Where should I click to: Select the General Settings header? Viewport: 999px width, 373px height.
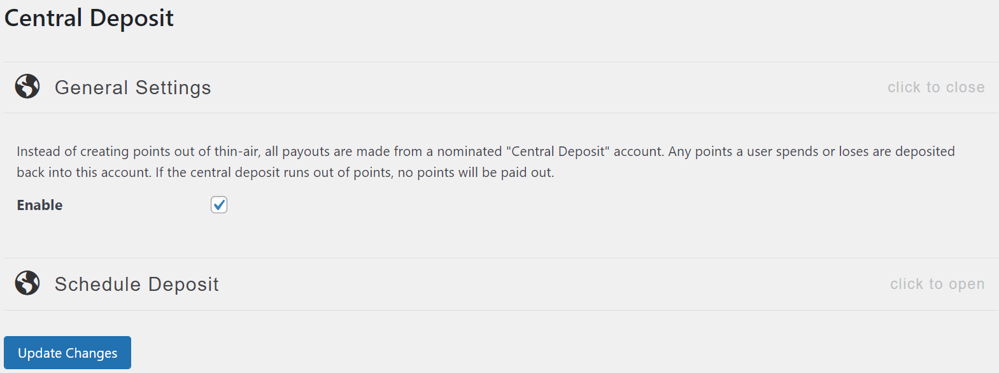tap(133, 87)
